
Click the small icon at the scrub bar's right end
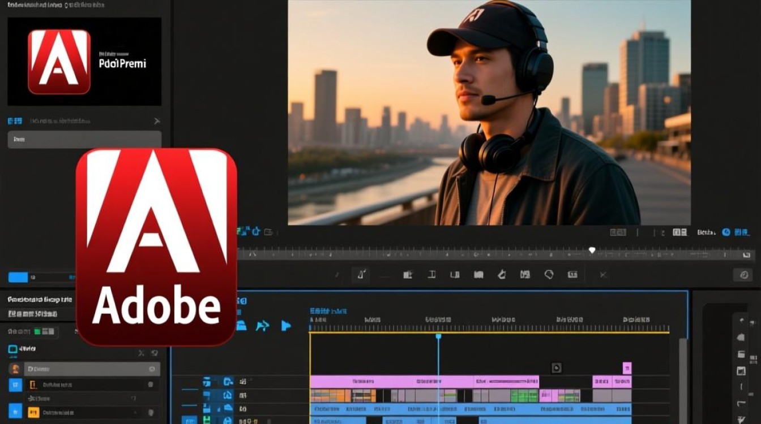(746, 254)
